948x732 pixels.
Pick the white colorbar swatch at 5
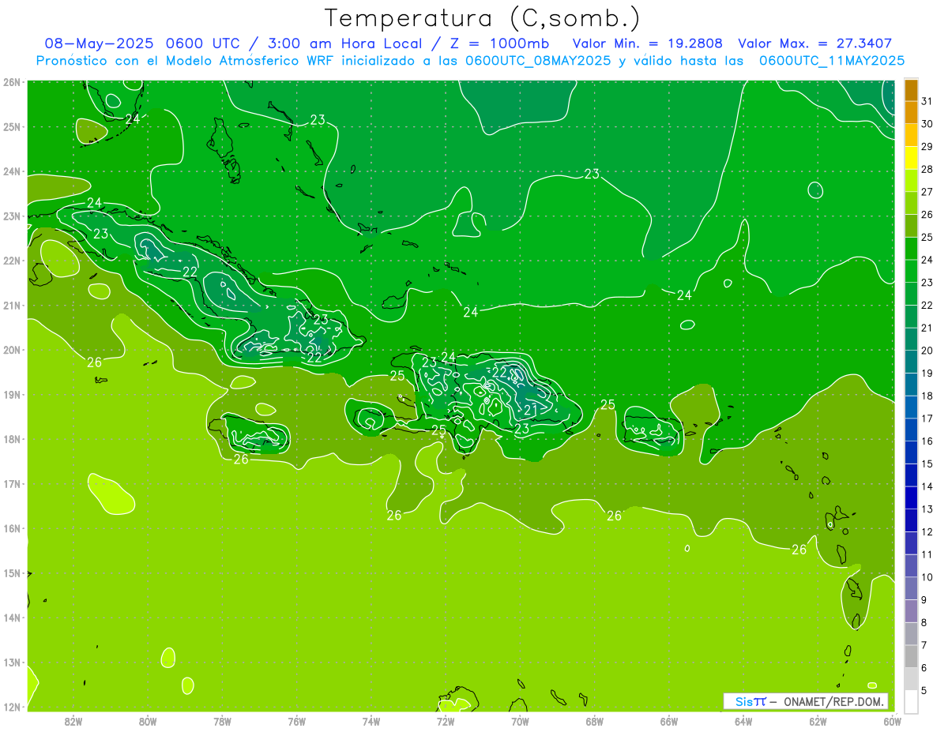[911, 701]
